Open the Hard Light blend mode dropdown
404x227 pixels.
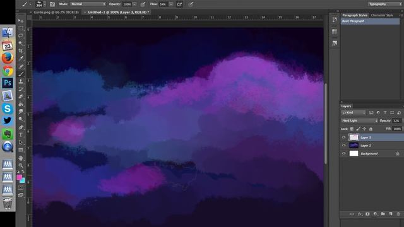pyautogui.click(x=359, y=120)
